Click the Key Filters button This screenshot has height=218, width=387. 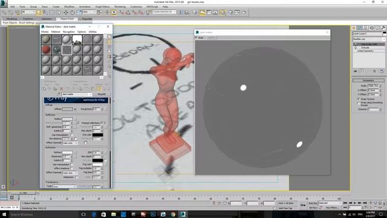(x=331, y=208)
